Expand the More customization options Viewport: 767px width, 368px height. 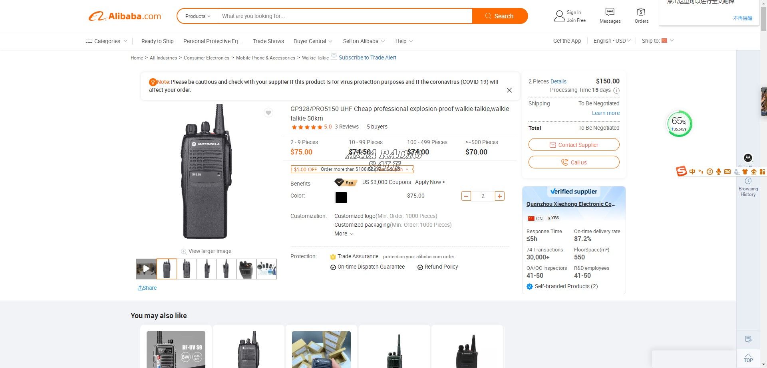(344, 234)
